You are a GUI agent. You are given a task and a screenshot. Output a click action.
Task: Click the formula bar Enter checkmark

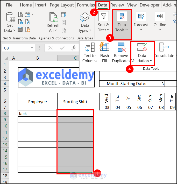tap(62, 48)
